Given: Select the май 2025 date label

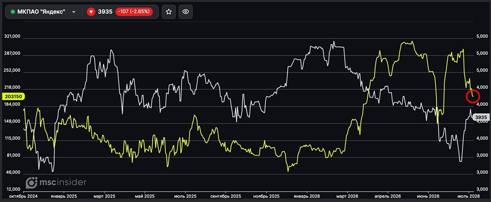Looking at the screenshot, I should tap(145, 197).
